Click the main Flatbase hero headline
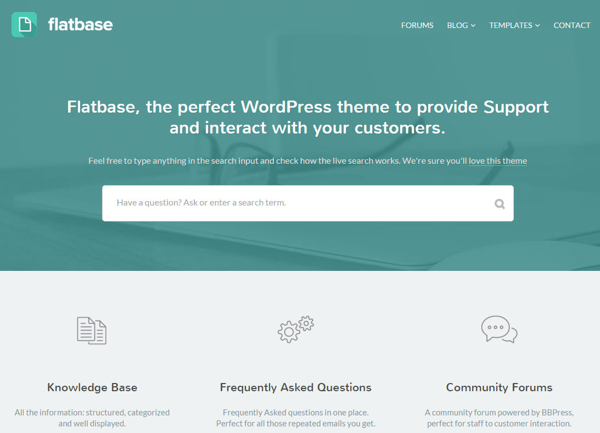Viewport: 600px width, 433px height. click(307, 117)
